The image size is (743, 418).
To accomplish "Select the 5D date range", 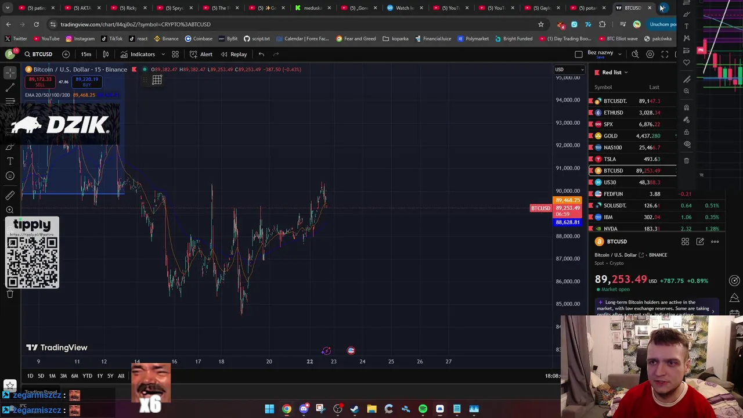I will (x=41, y=376).
